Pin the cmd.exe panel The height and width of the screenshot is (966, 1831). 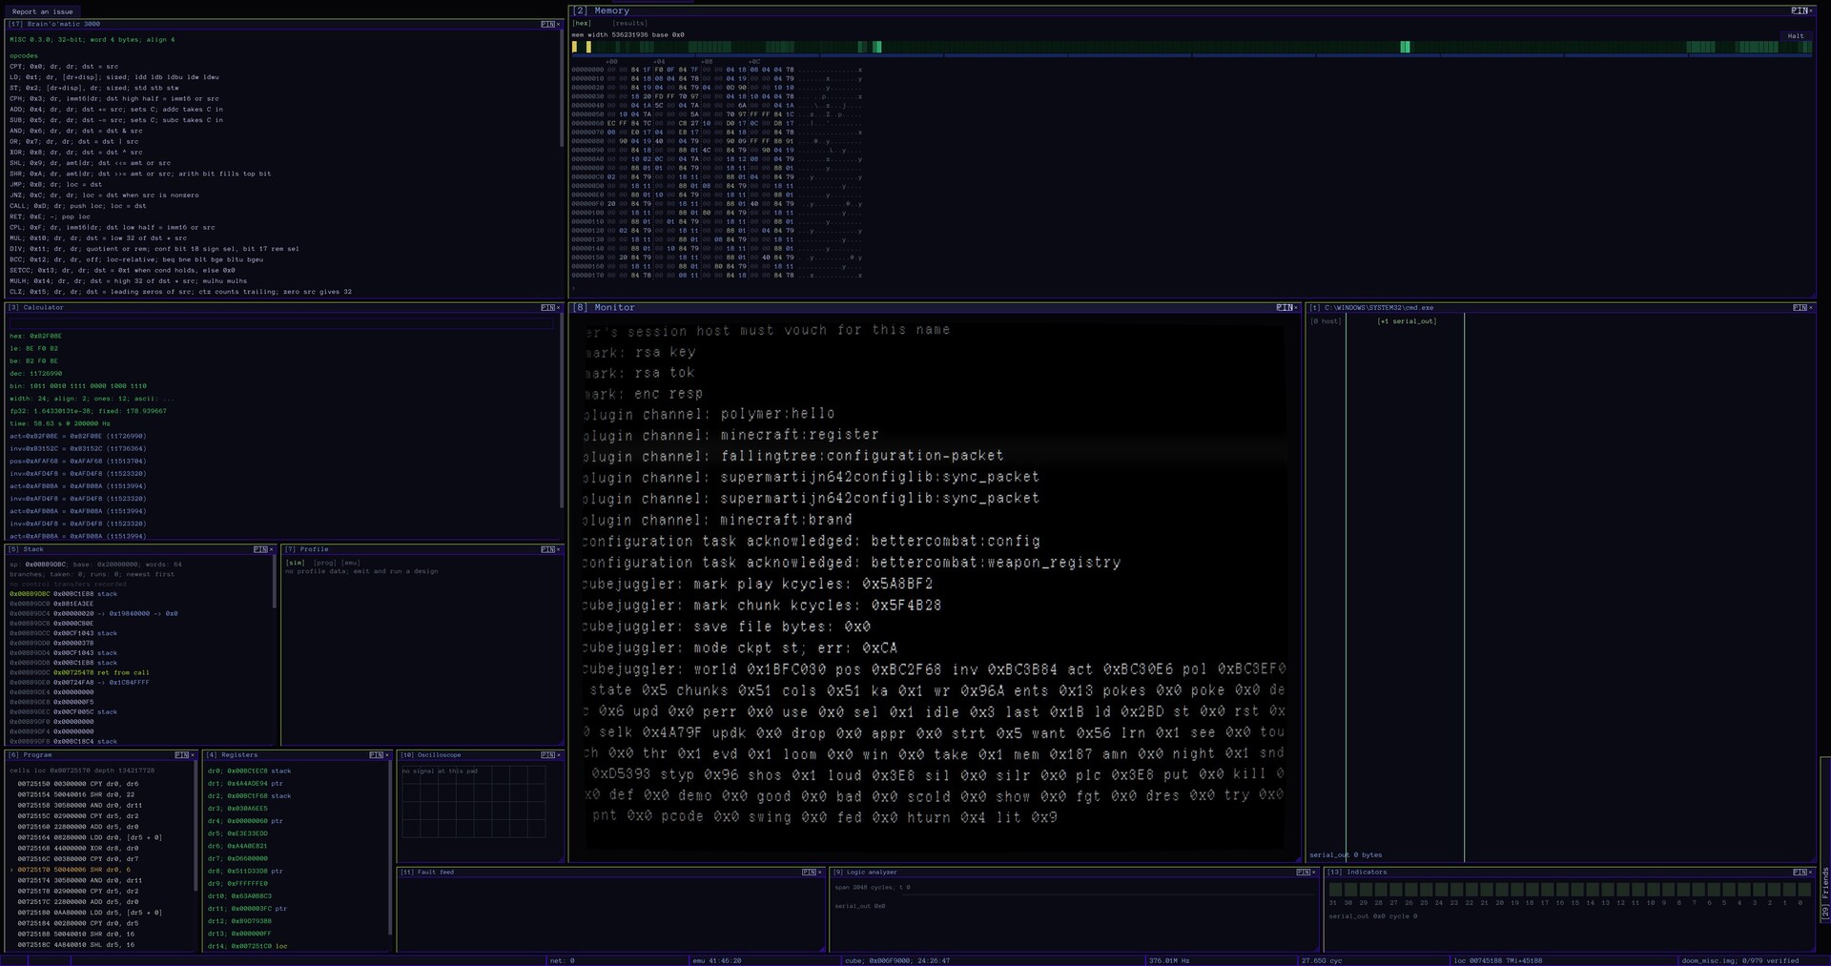(1799, 308)
